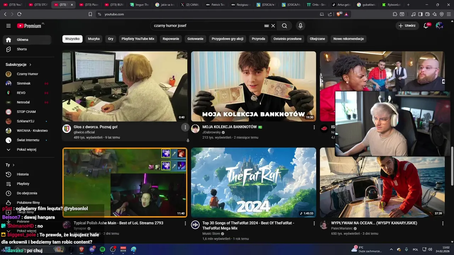Image resolution: width=454 pixels, height=255 pixels.
Task: Open JDabrowsky channel link
Action: [211, 132]
